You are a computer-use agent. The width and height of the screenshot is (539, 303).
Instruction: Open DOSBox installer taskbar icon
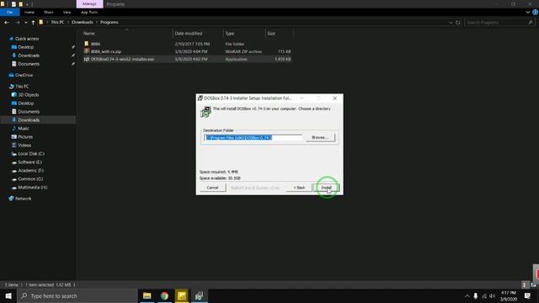[200, 295]
